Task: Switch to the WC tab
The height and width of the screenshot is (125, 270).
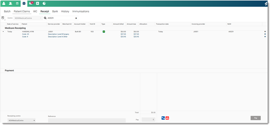Action: (35, 11)
